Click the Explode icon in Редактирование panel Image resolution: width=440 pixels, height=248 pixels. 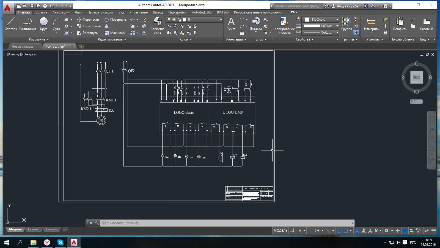[x=144, y=26]
